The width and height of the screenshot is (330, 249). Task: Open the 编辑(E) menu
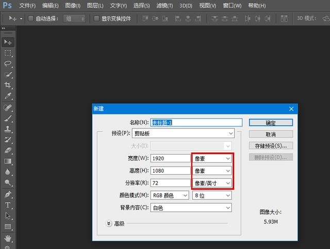(51, 6)
